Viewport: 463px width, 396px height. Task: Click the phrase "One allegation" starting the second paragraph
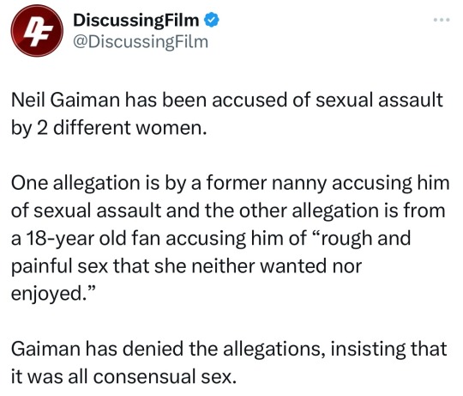(x=75, y=183)
